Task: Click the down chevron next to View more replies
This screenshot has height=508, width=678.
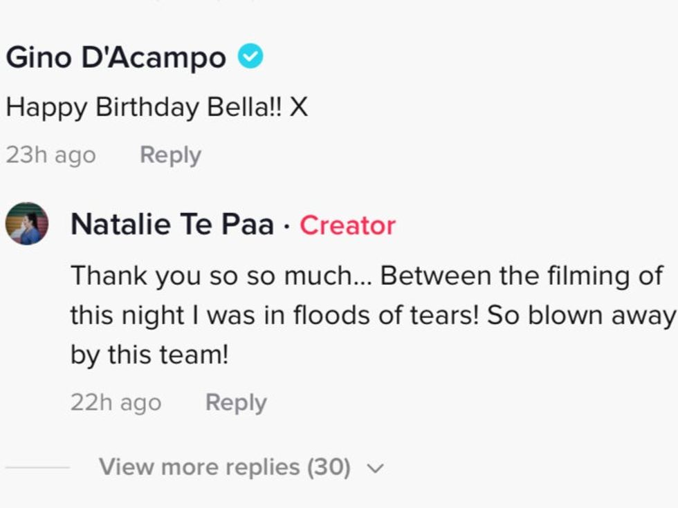Action: point(375,469)
